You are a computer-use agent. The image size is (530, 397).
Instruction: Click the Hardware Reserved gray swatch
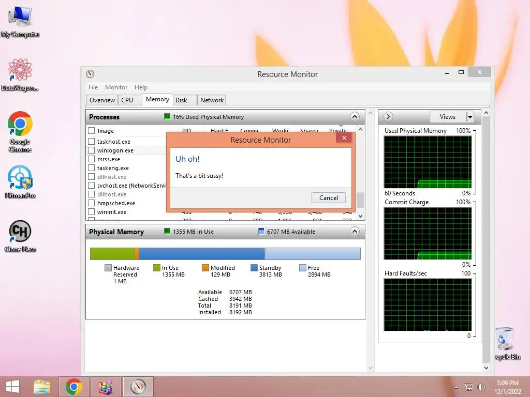click(x=108, y=268)
